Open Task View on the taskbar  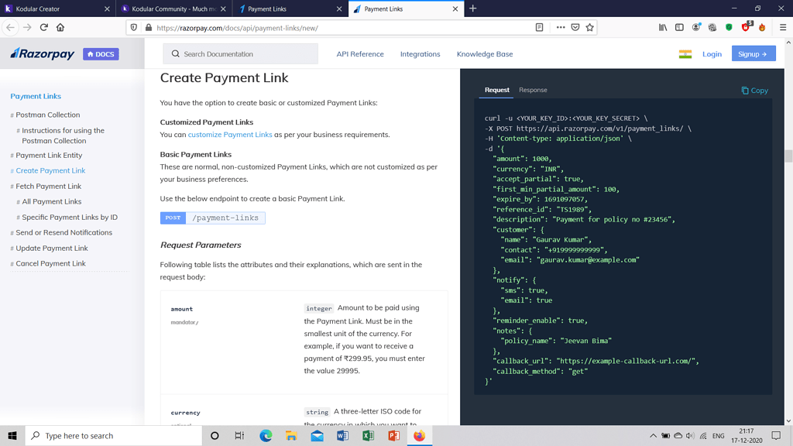[x=240, y=436]
